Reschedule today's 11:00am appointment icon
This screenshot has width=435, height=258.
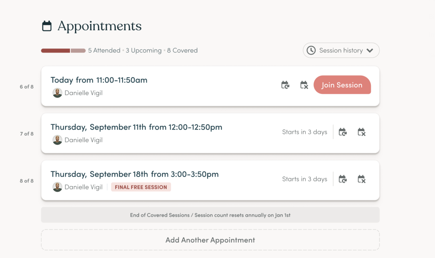coord(285,85)
